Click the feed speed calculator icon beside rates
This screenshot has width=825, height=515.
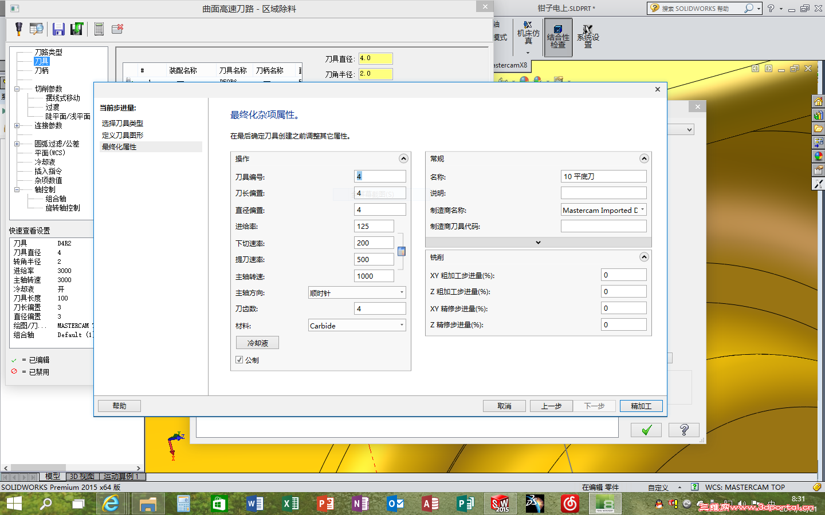pos(402,251)
